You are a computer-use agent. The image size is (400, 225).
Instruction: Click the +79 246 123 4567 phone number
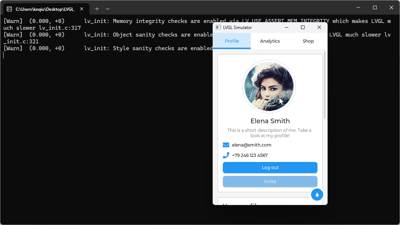[x=250, y=155]
